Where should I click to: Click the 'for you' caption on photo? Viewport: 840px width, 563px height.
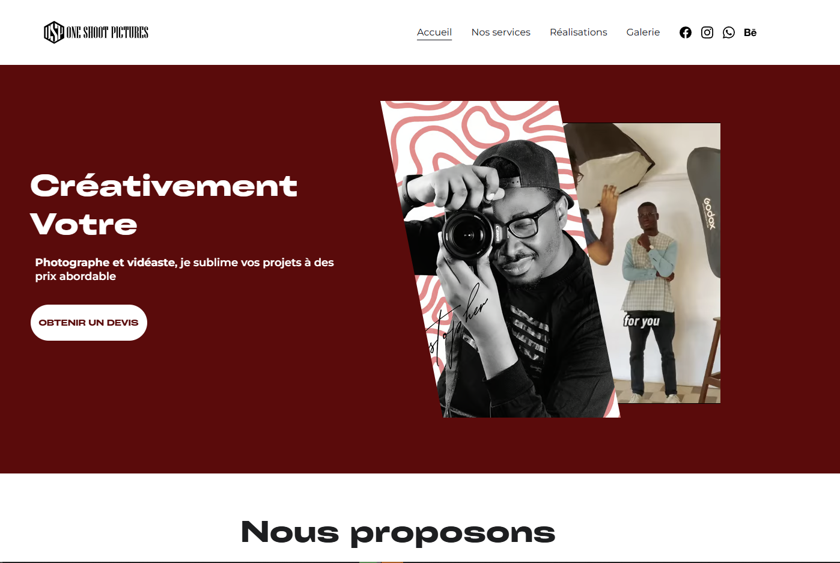(641, 321)
